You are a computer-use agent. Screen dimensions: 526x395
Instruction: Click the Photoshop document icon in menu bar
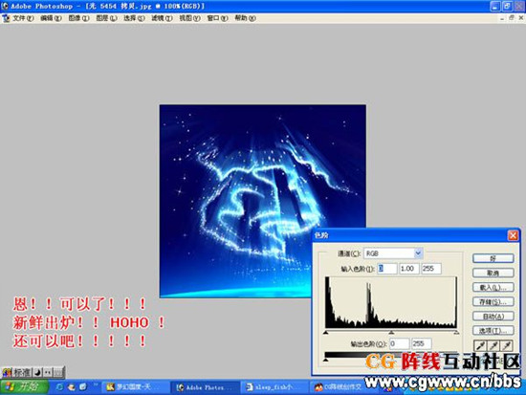coord(6,18)
